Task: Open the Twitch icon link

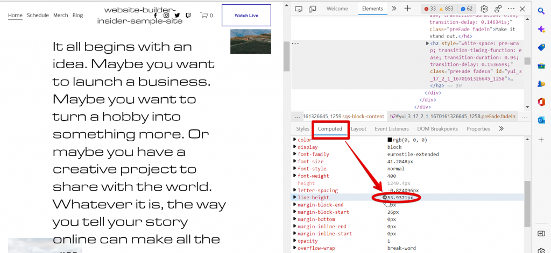Action: (x=188, y=16)
